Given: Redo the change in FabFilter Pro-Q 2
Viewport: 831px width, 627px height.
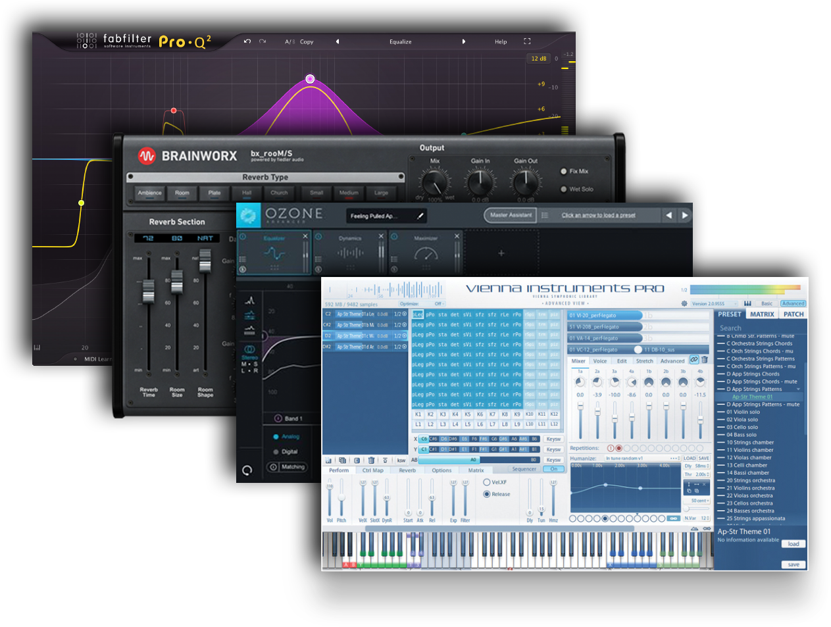Looking at the screenshot, I should pos(263,41).
